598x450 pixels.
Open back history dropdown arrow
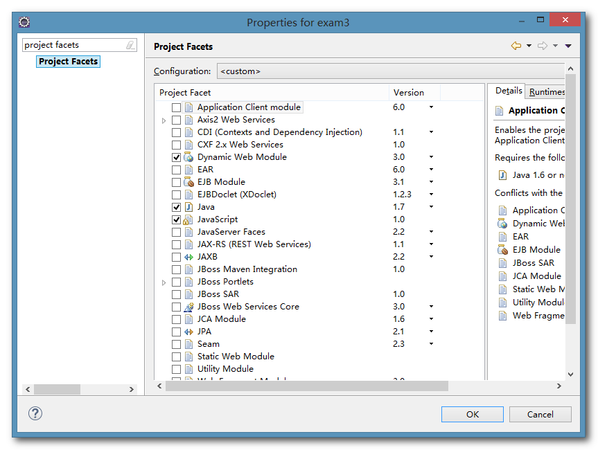[x=529, y=46]
